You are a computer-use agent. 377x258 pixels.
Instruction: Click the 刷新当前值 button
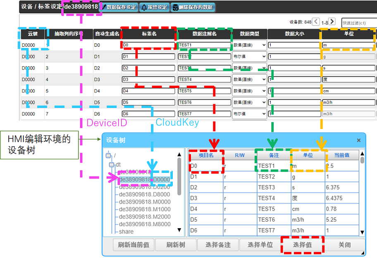pos(134,245)
